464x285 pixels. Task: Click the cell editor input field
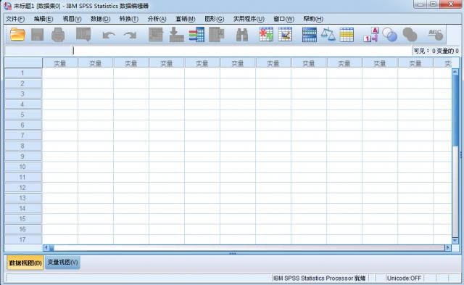[x=241, y=51]
